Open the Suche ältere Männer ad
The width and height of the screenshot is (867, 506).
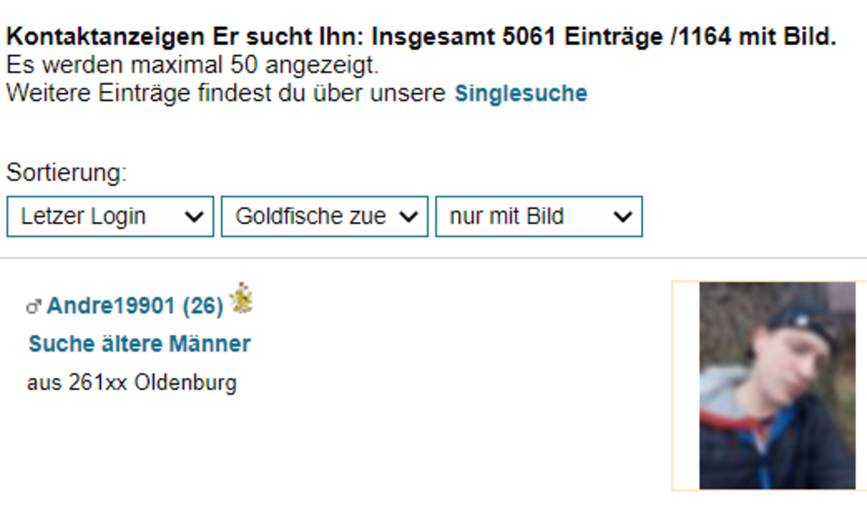[x=139, y=344]
